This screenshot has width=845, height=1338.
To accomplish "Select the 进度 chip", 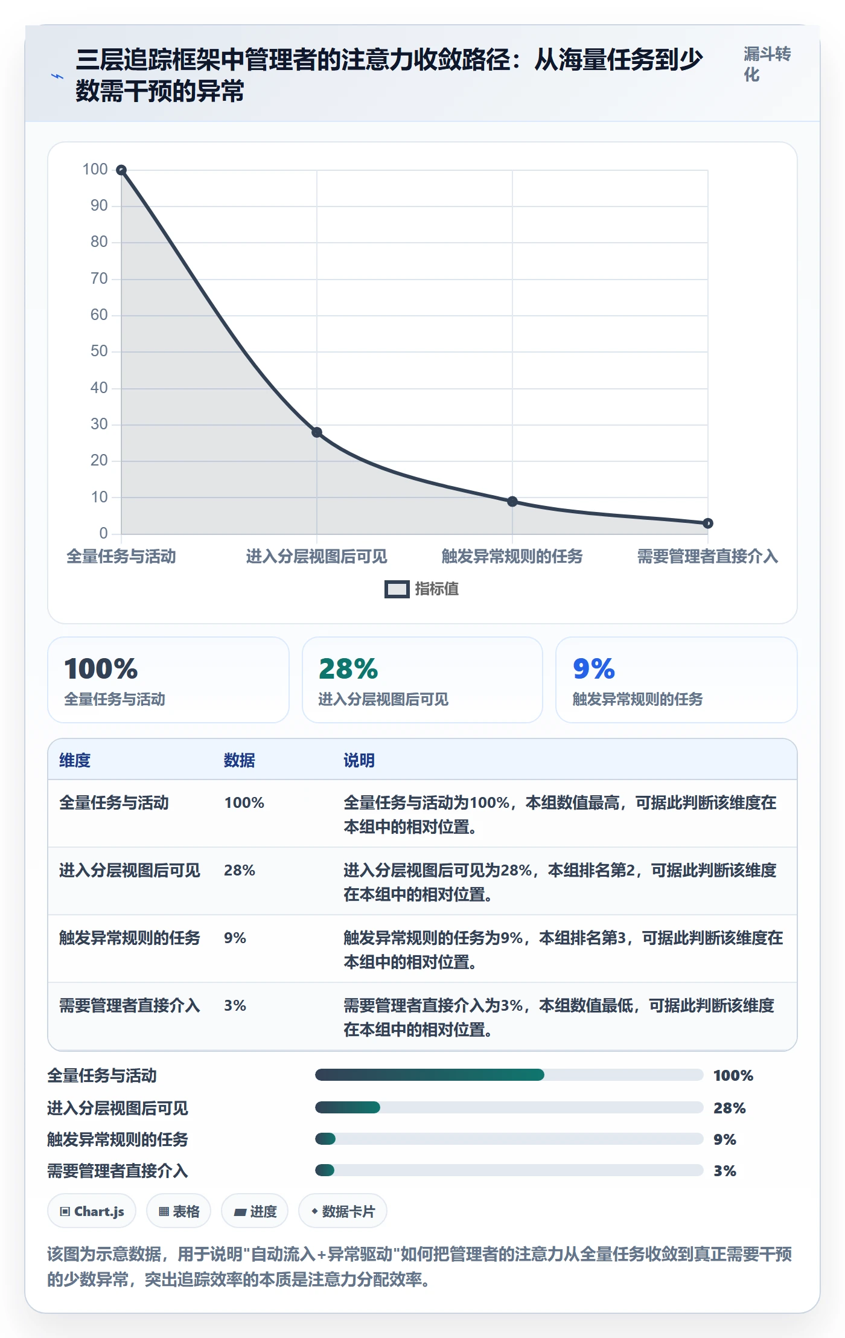I will (x=255, y=1211).
